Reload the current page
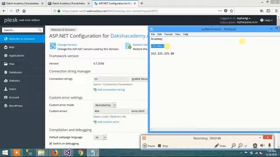280x157 pixels. click(17, 11)
